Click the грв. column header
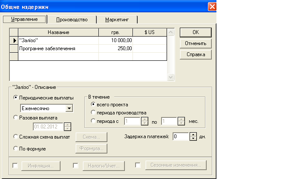Viewport: 291px width, 179px height. point(115,32)
